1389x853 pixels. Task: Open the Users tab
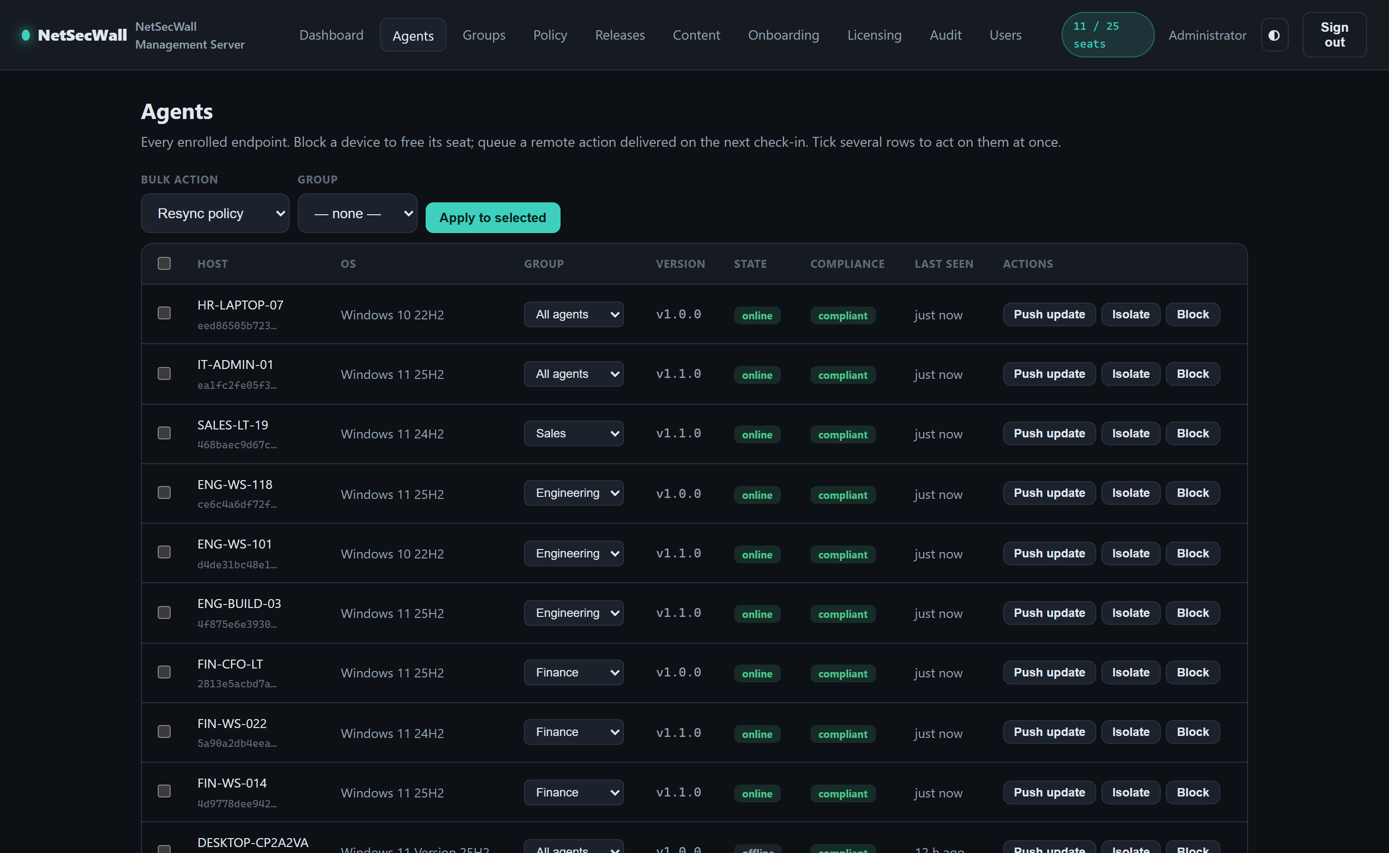click(x=1005, y=35)
